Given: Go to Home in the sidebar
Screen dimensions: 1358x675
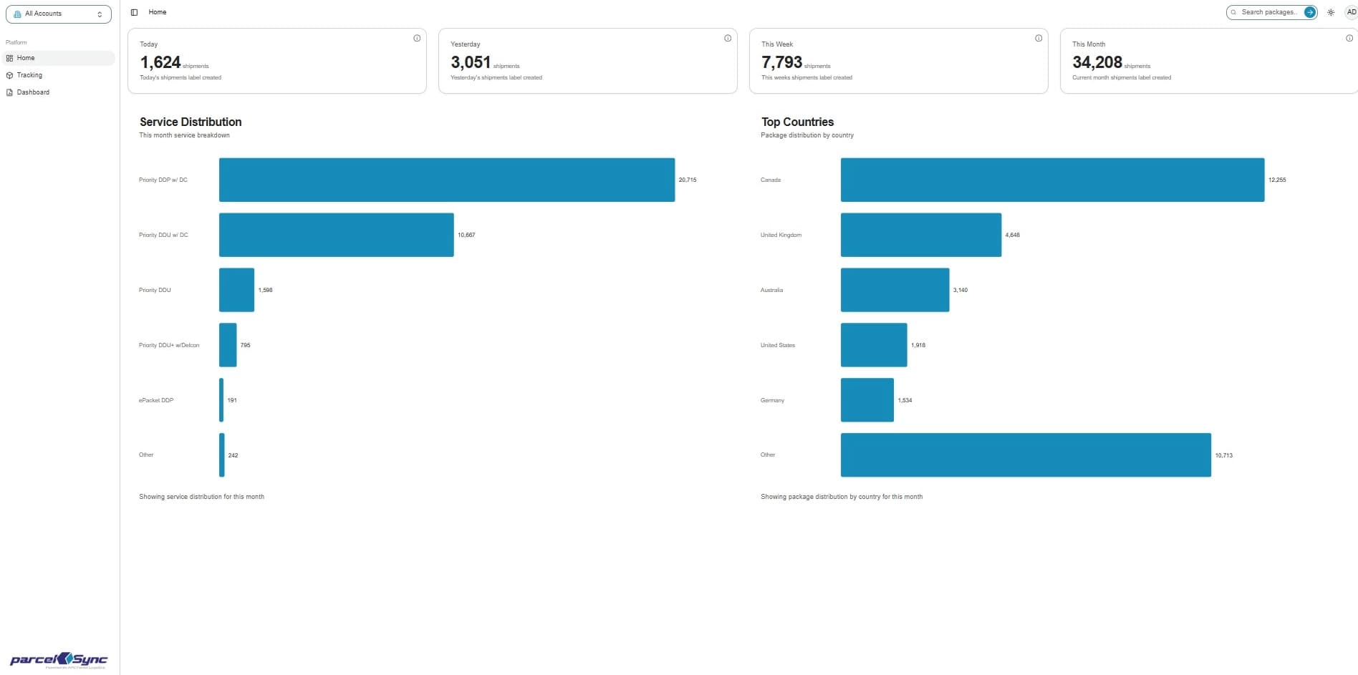Looking at the screenshot, I should point(58,58).
